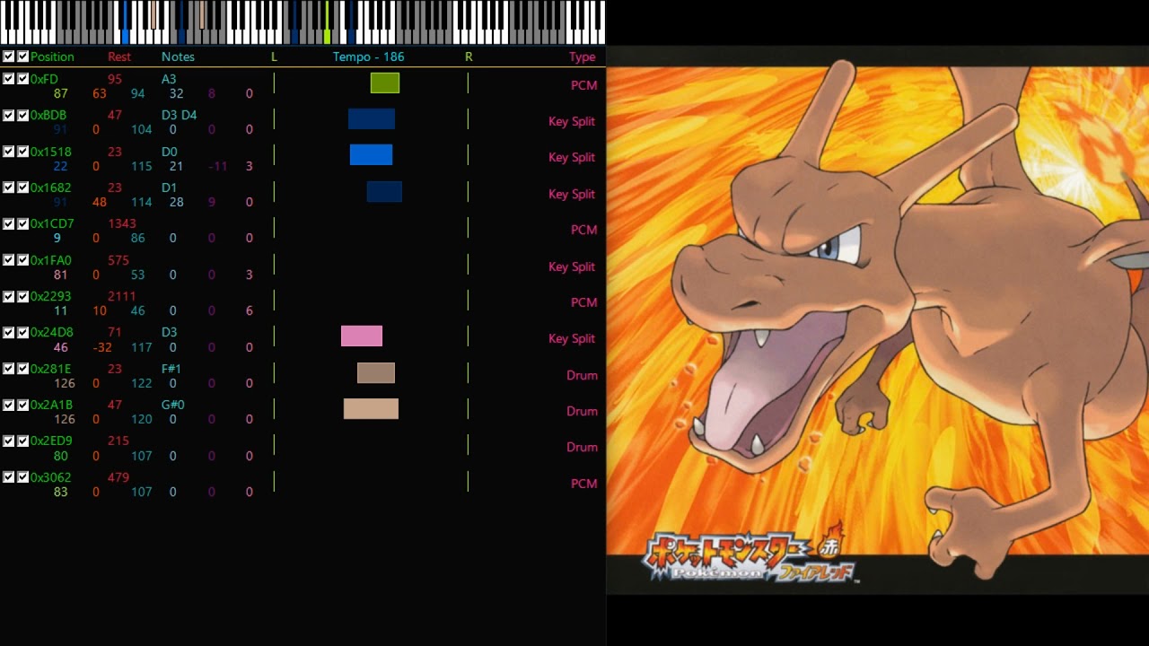Click the D3 D4 notes in track 0xBDB
Viewport: 1149px width, 646px height.
coord(180,115)
